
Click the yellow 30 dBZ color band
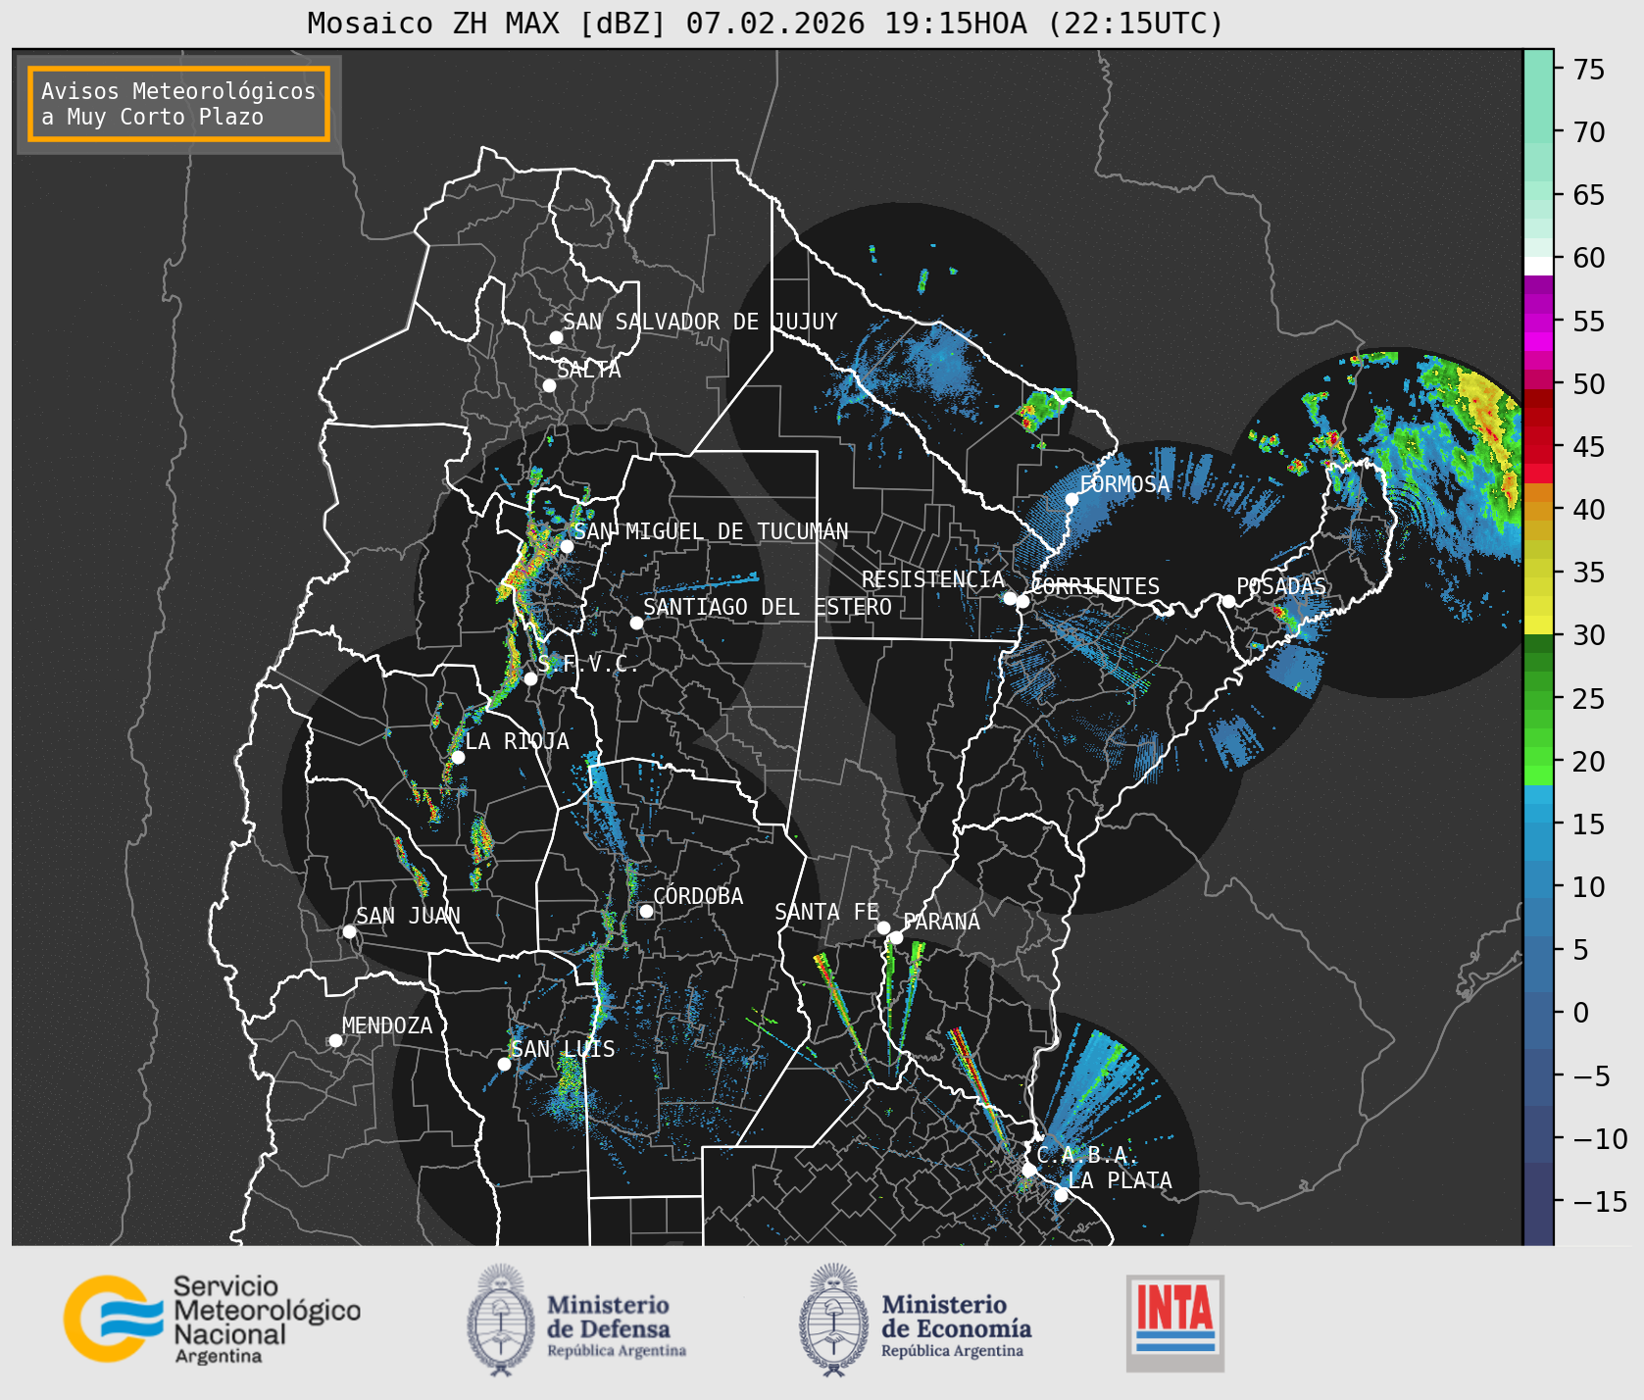tap(1538, 625)
